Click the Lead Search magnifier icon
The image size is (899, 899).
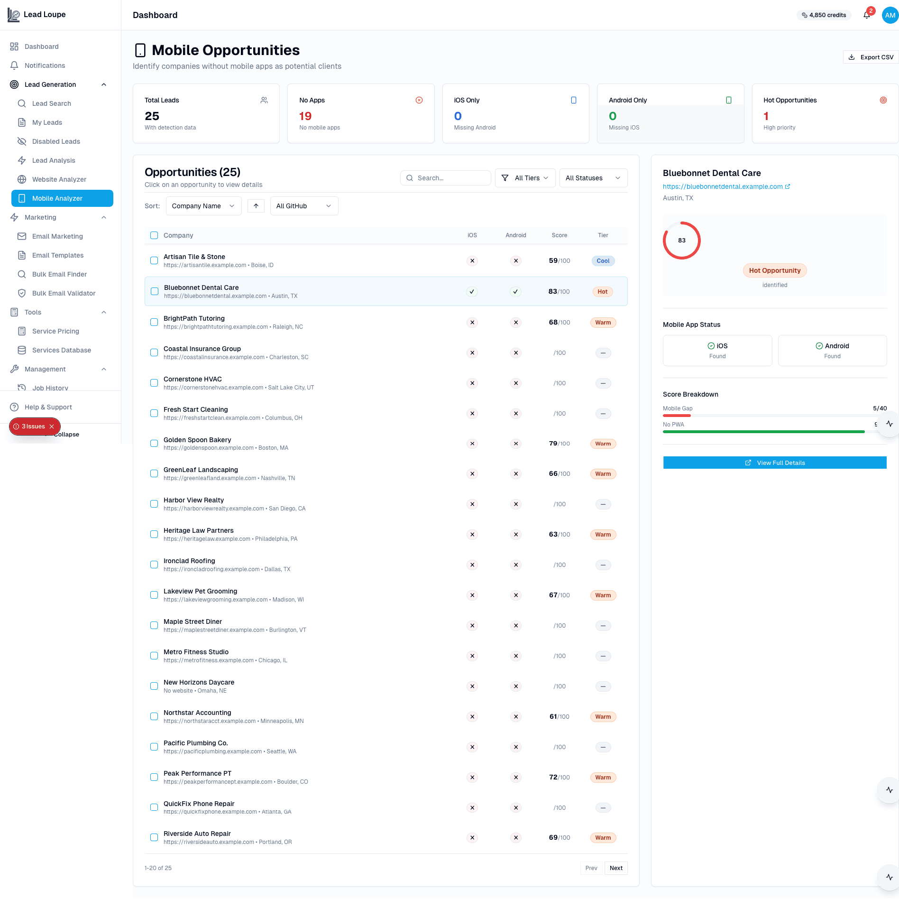[22, 103]
